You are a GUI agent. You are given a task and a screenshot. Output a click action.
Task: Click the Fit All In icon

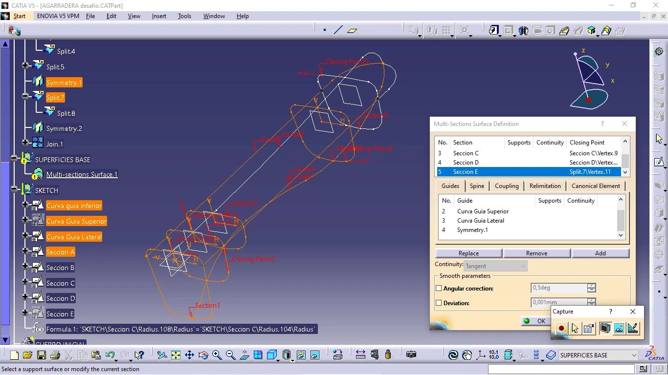176,355
